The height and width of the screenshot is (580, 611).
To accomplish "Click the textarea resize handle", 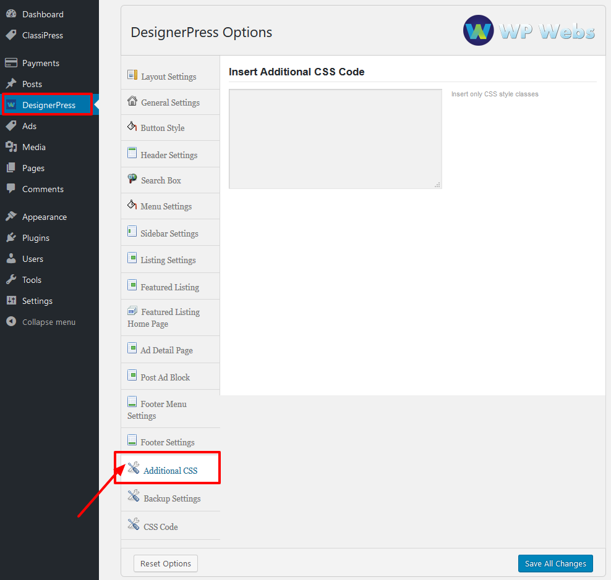I will click(x=438, y=185).
